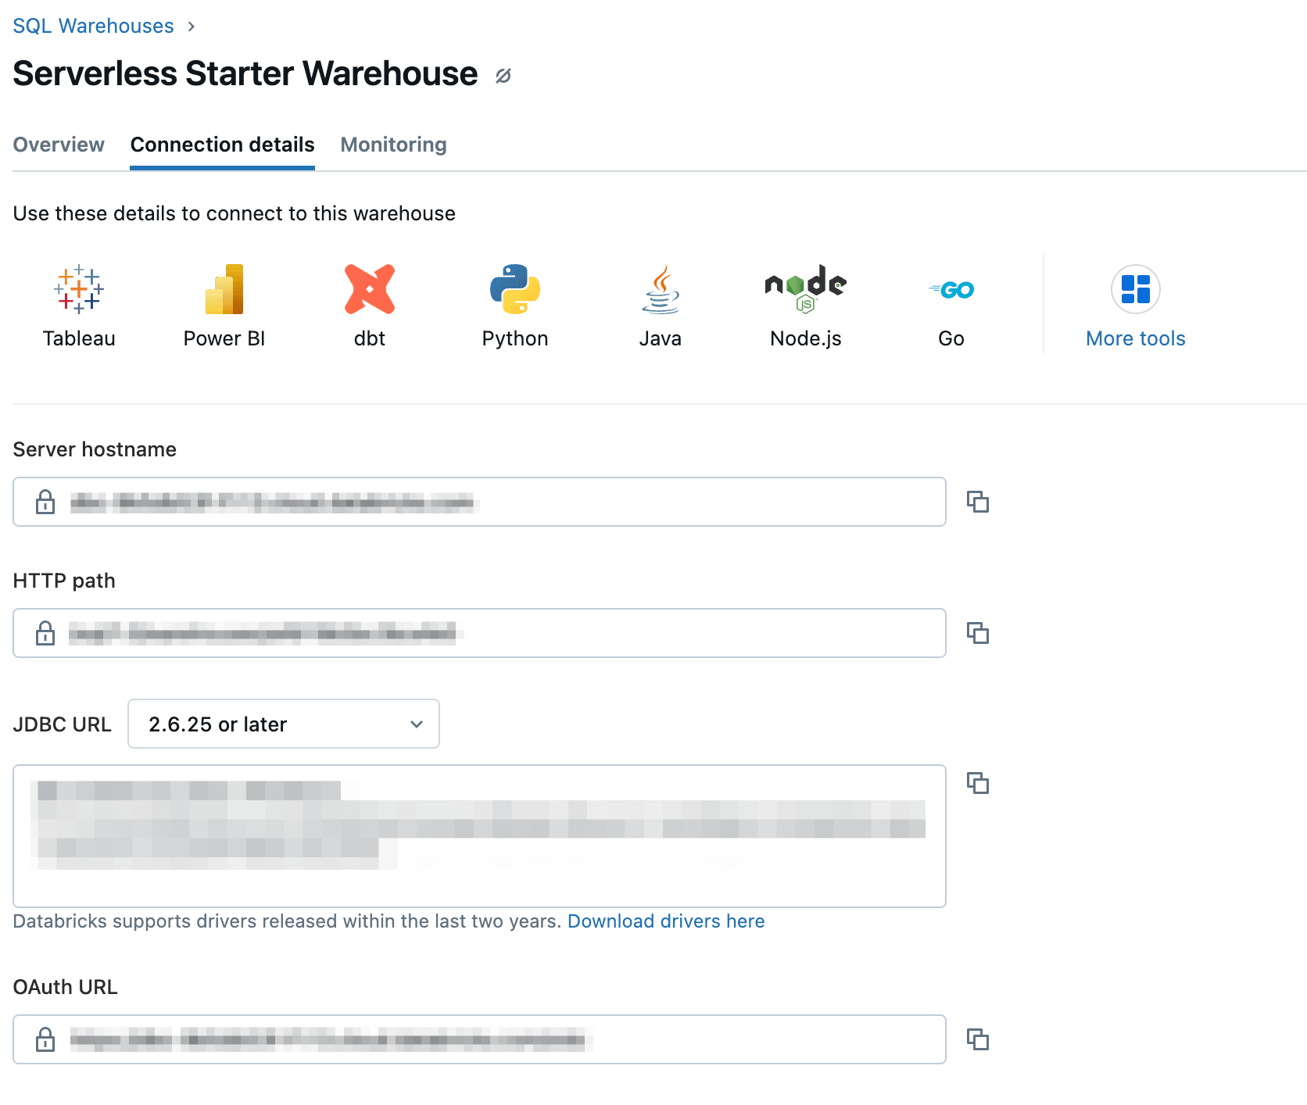
Task: Click the JDBC URL label
Action: pyautogui.click(x=63, y=724)
